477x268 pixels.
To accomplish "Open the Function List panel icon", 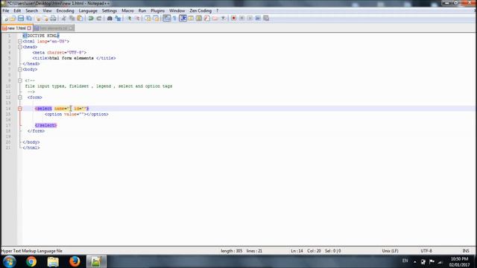I will click(x=207, y=19).
